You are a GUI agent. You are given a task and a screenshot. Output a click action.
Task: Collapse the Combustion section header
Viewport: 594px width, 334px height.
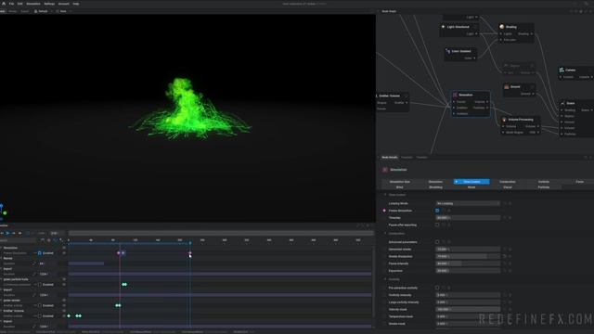(x=385, y=234)
